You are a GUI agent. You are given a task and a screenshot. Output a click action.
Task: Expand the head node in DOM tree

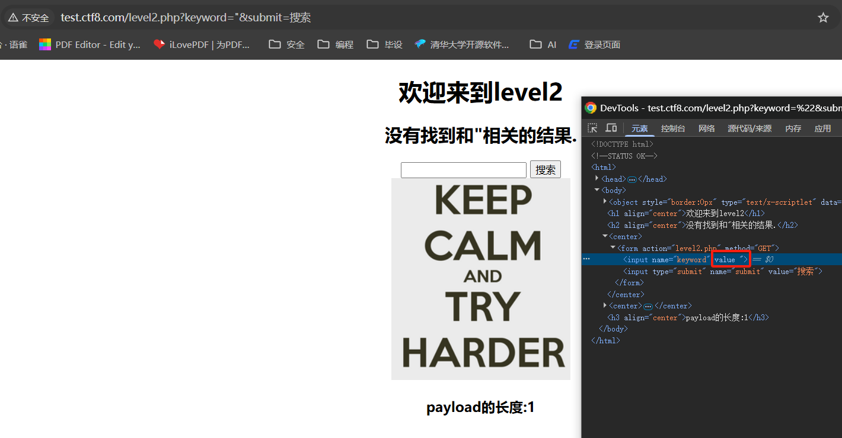coord(597,179)
